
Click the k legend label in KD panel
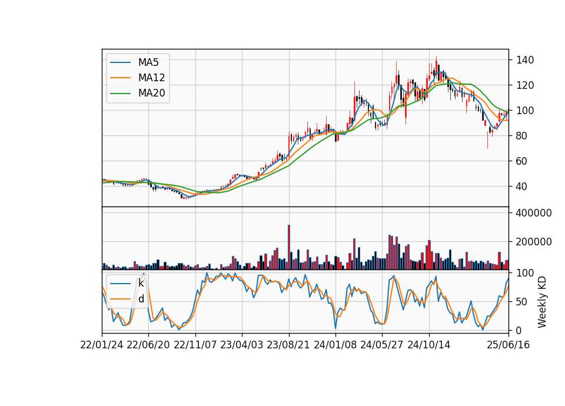tap(141, 283)
